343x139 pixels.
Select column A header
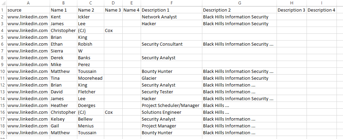[x=28, y=3]
